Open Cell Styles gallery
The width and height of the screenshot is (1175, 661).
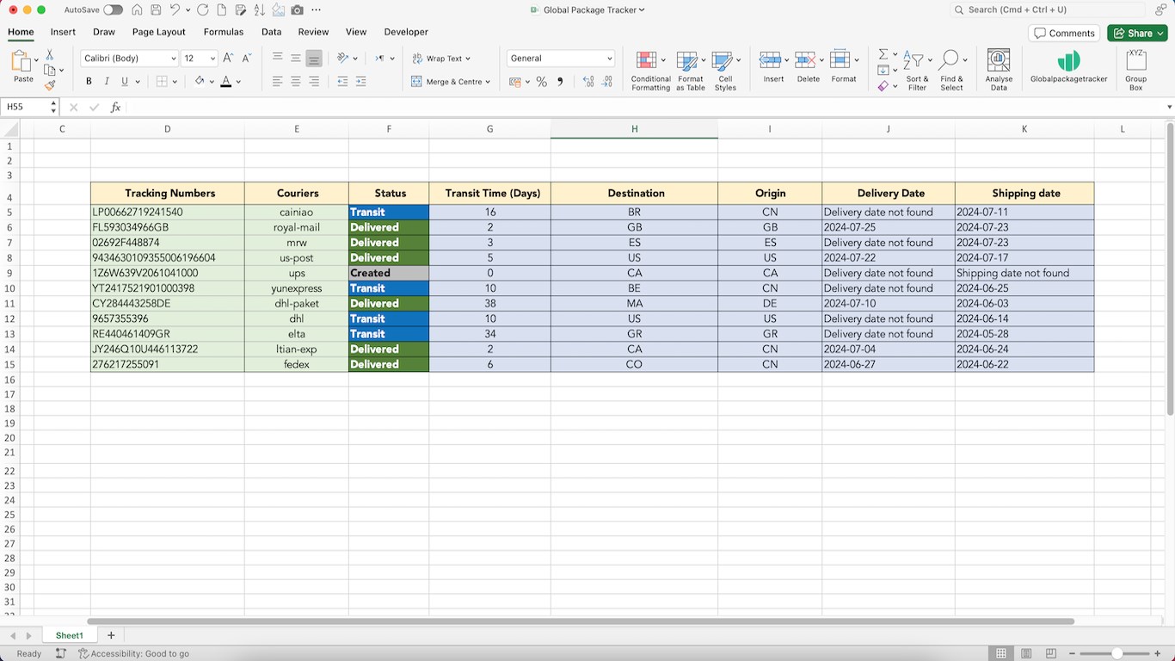[x=725, y=71]
